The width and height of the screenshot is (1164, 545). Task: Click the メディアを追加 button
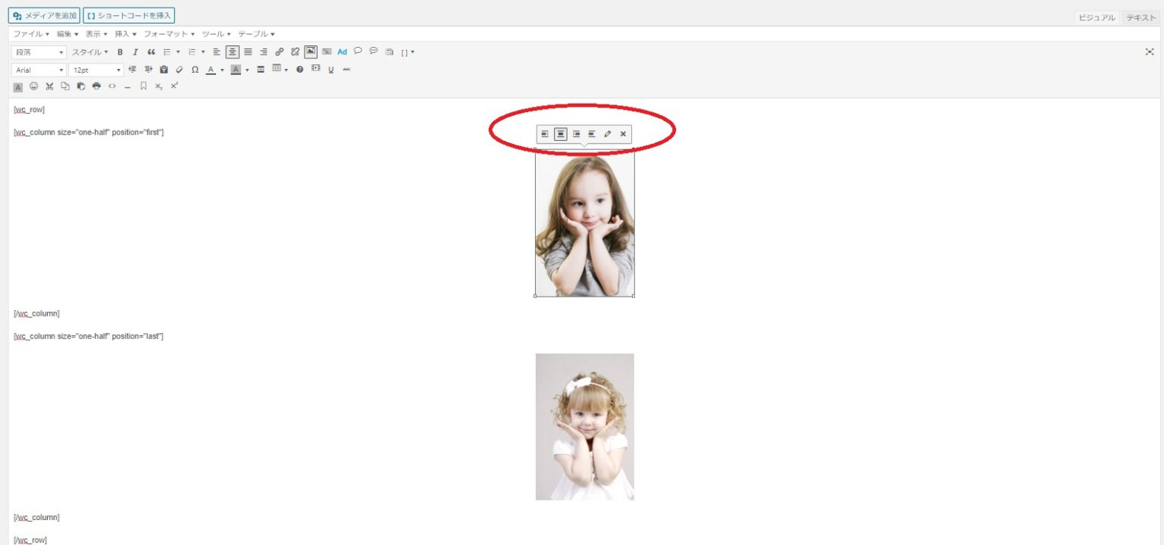click(x=45, y=15)
